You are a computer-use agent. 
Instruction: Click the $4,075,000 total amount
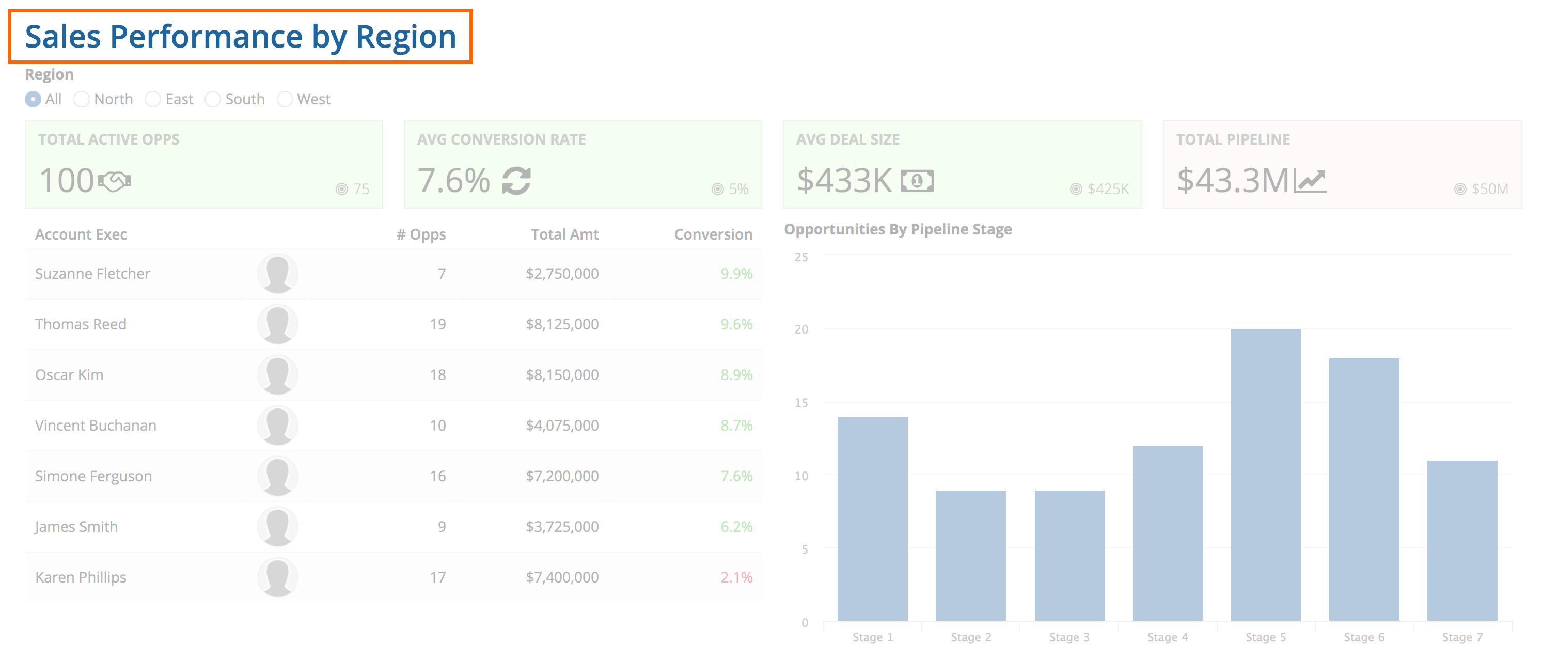(x=562, y=425)
